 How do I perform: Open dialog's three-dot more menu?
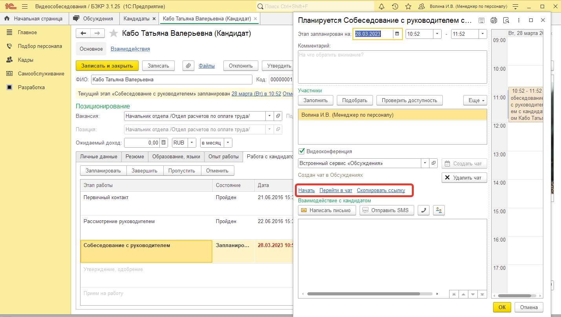519,20
